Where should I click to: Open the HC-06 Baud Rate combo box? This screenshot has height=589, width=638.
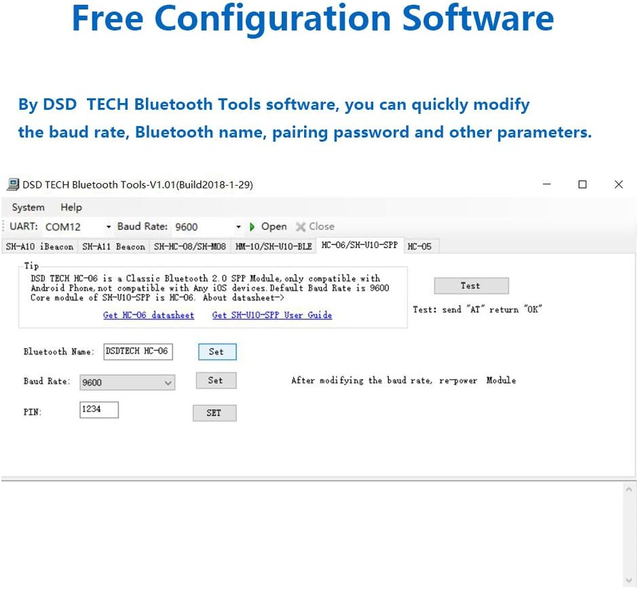coord(127,382)
